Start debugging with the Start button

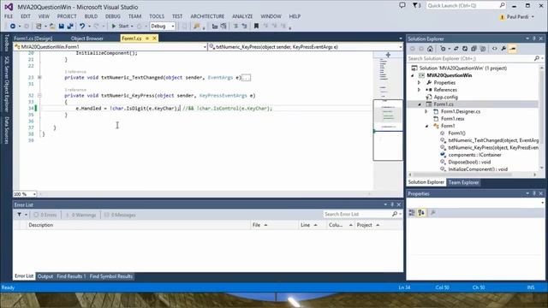pyautogui.click(x=120, y=27)
